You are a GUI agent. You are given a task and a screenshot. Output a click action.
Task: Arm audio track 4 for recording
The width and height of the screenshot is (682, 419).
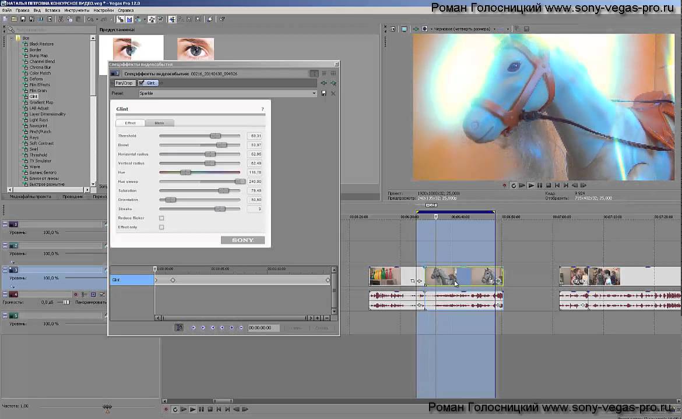[76, 294]
